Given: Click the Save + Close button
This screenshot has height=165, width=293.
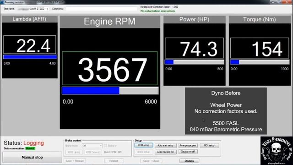Looking at the screenshot, I should point(151,161).
